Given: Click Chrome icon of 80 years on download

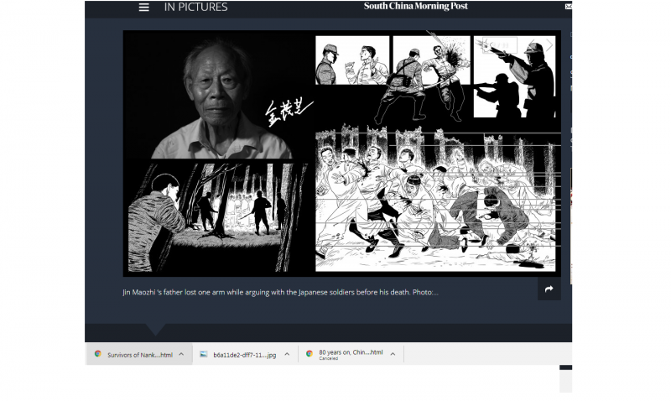Looking at the screenshot, I should 309,354.
